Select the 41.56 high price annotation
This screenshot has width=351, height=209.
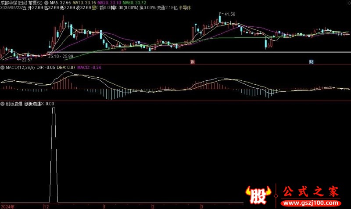click(229, 14)
